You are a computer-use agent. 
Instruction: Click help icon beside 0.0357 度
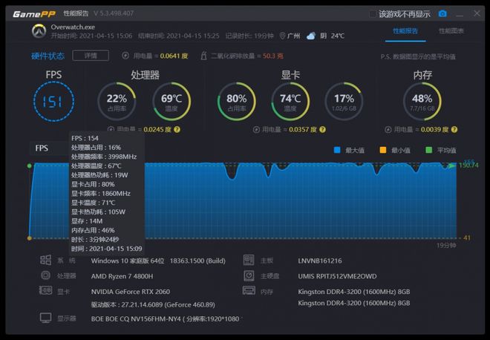322,129
